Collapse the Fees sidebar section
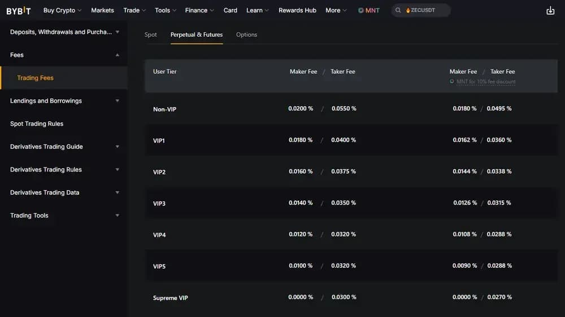 (64, 55)
